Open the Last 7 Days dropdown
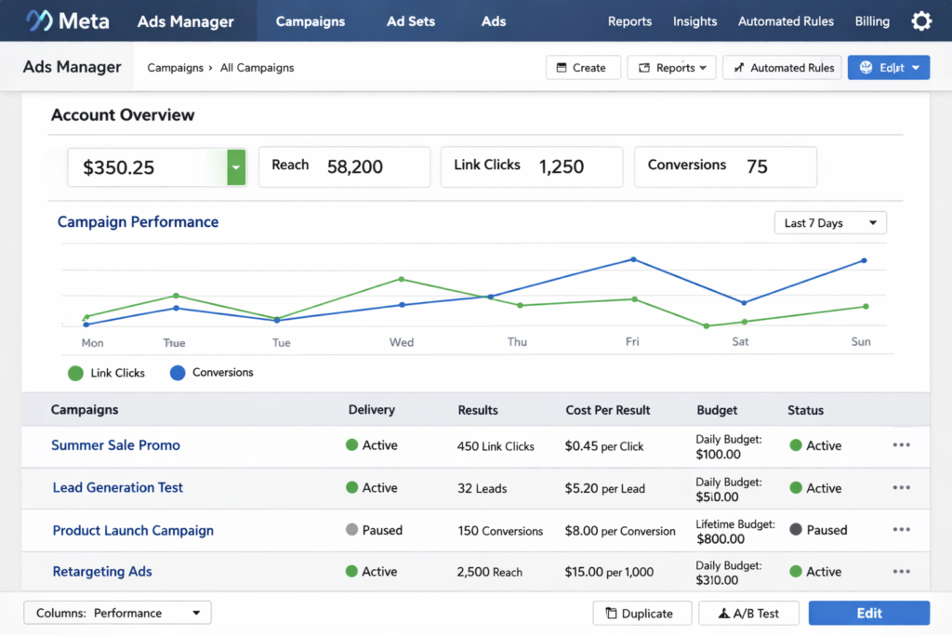This screenshot has height=635, width=952. pos(829,222)
